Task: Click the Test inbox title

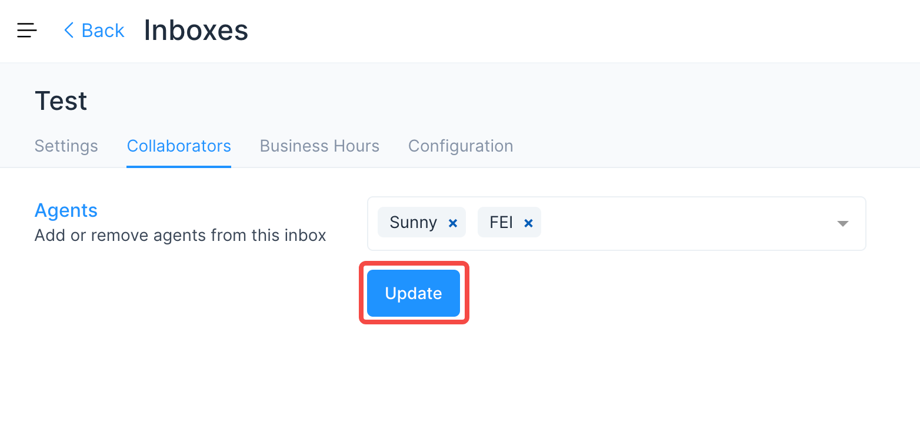Action: (x=61, y=100)
